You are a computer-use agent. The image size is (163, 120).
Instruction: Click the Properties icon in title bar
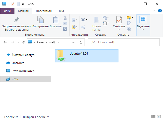13,4
